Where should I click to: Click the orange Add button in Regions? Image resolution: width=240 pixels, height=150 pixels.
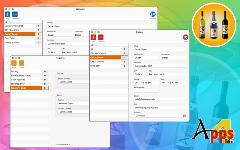coord(14,63)
